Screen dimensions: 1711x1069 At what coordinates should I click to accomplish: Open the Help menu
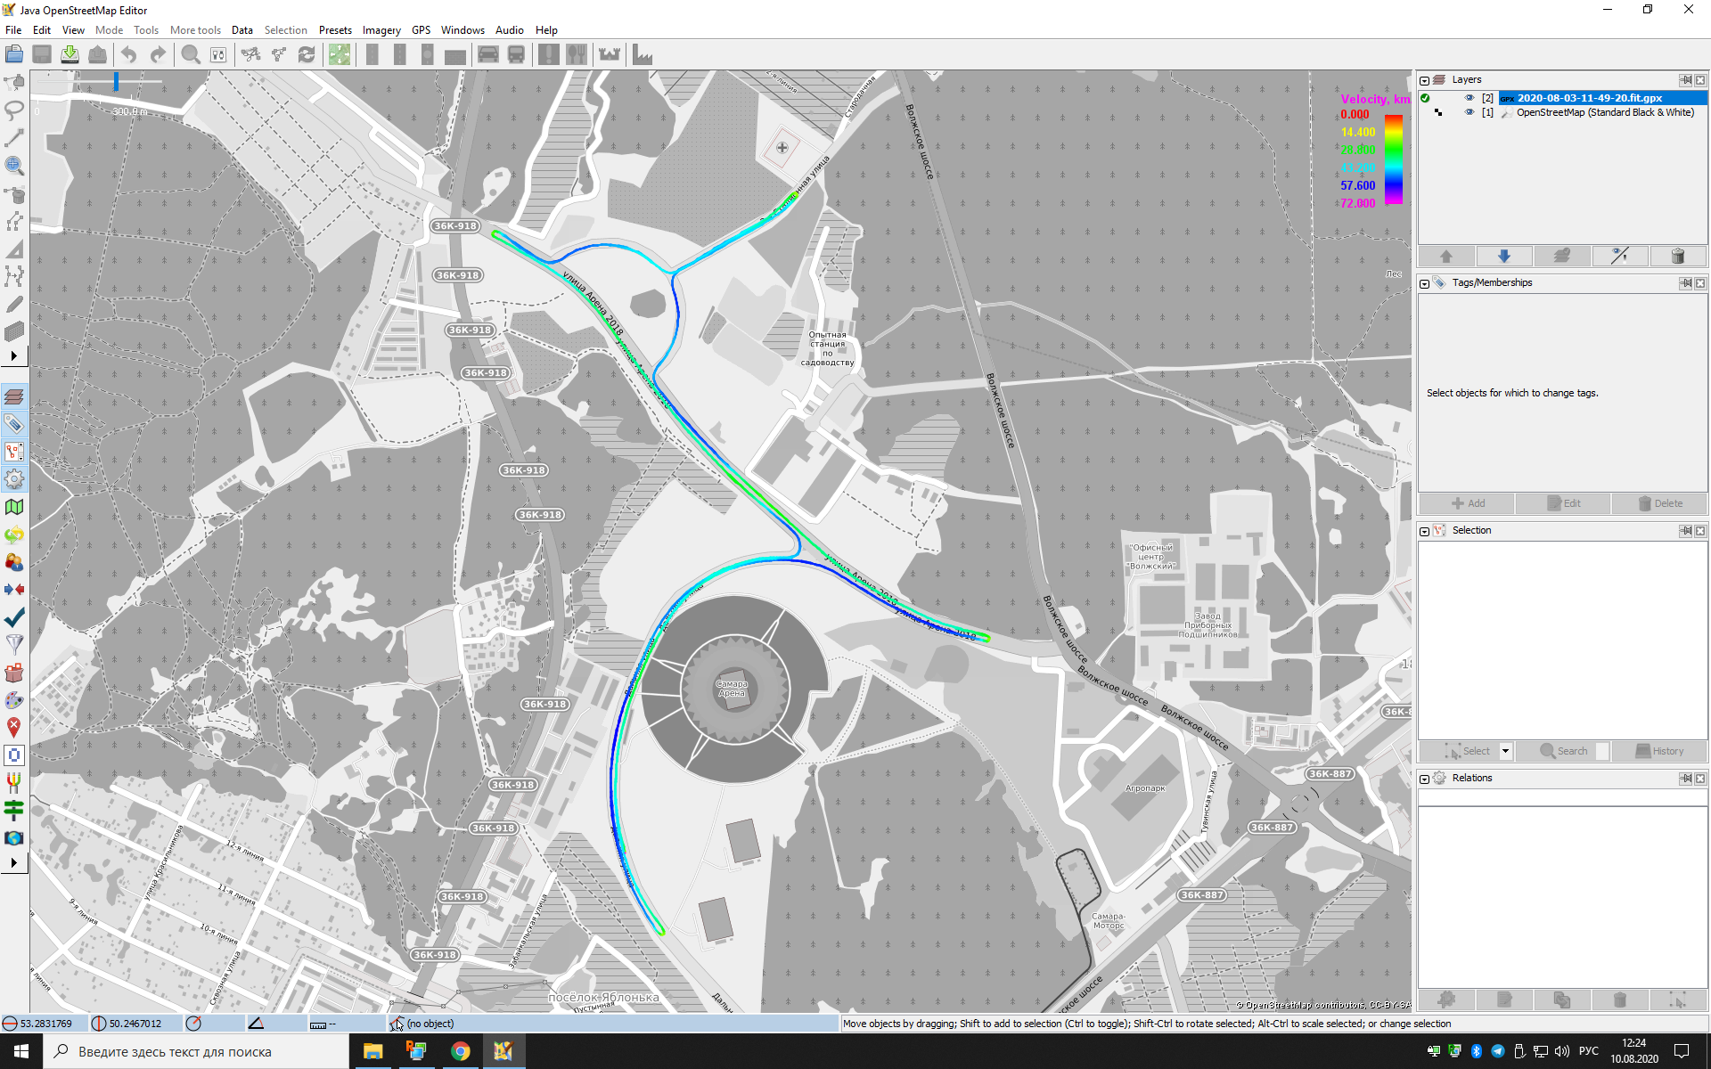[x=546, y=30]
